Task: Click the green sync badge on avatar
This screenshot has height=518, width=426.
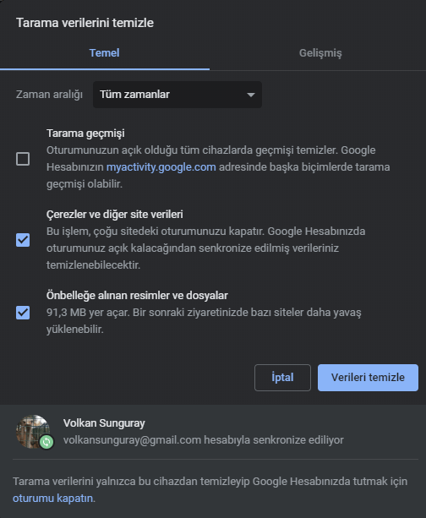Action: 46,442
